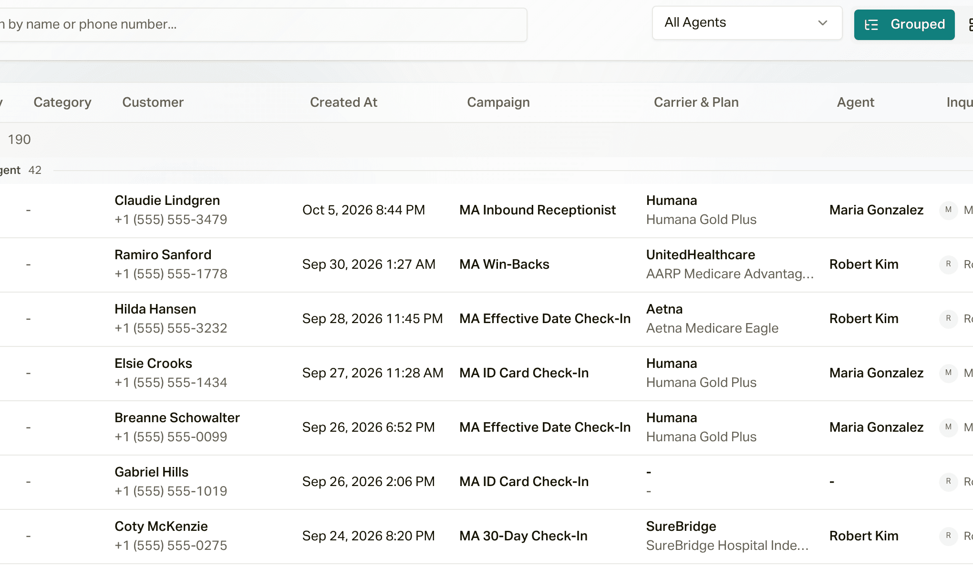Click the MA Win-Backs campaign cell

pos(504,264)
